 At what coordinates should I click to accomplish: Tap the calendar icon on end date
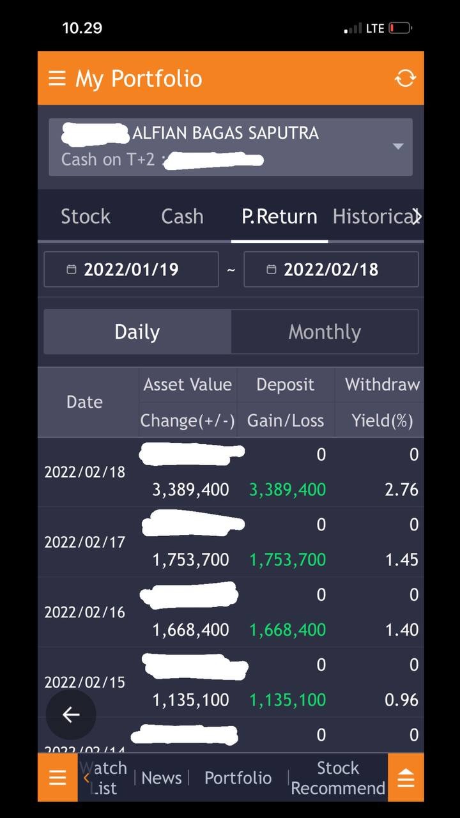click(272, 270)
